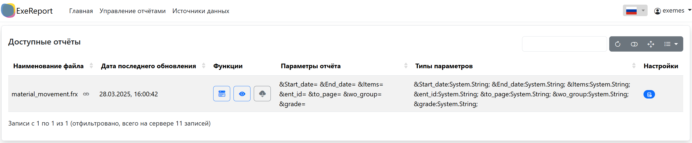Screen dimensions: 692x143
Task: Refresh the reports table
Action: point(617,44)
